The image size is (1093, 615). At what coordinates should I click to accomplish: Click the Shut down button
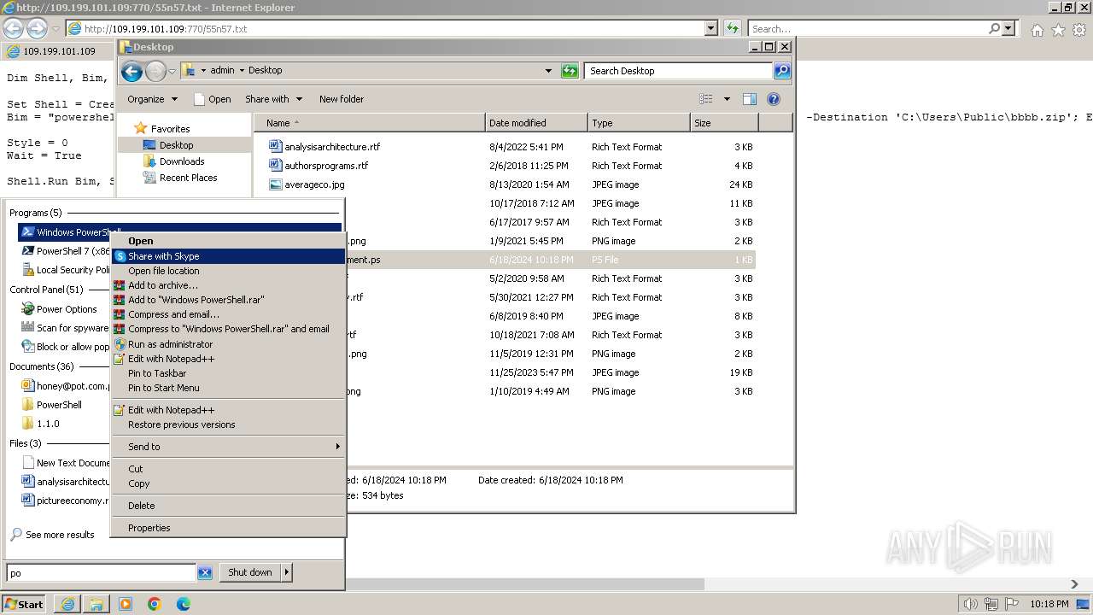(250, 572)
